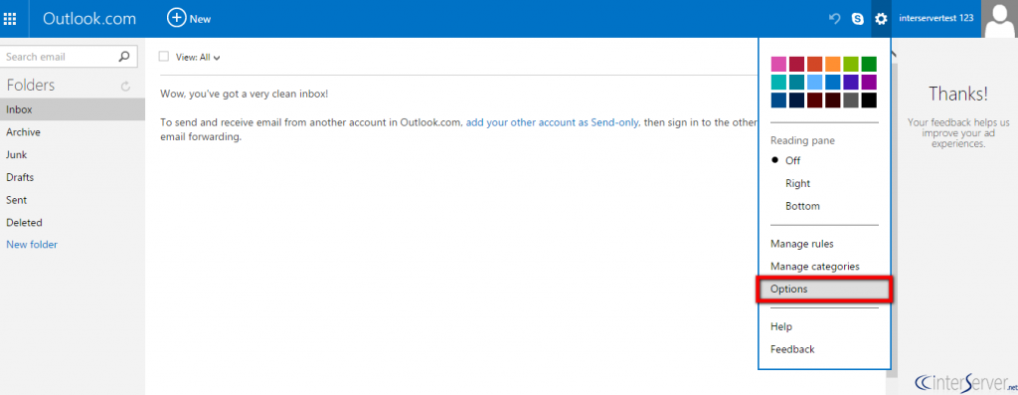Pick the maroon theme color swatch
1018x395 pixels.
pyautogui.click(x=815, y=100)
